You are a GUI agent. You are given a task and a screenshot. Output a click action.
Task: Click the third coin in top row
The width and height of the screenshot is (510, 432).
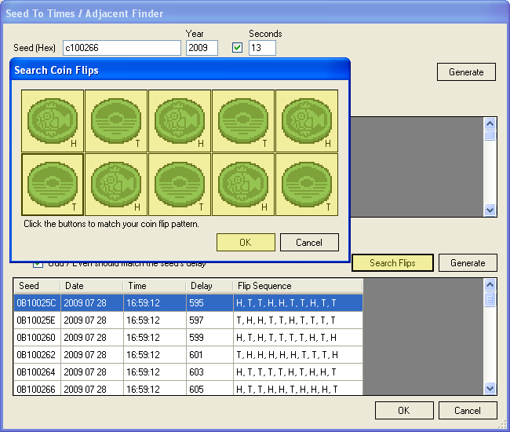(179, 120)
